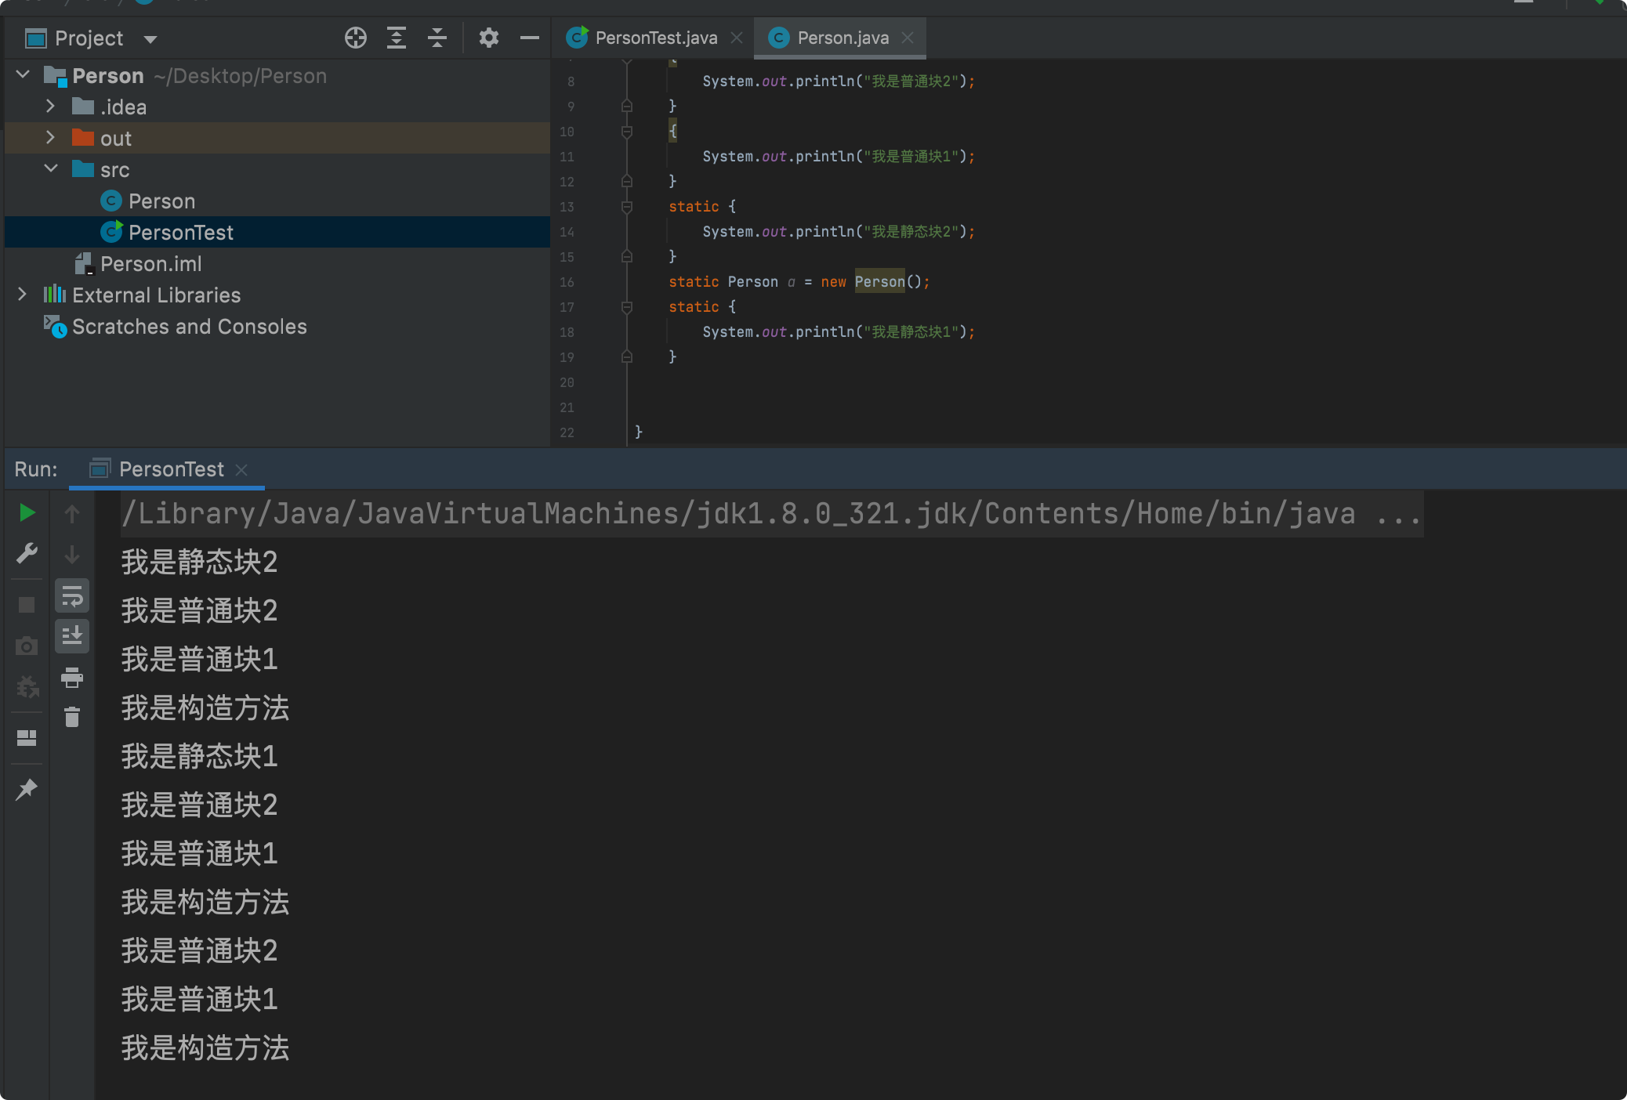Viewport: 1627px width, 1100px height.
Task: Toggle scroll to end in console
Action: 73,635
